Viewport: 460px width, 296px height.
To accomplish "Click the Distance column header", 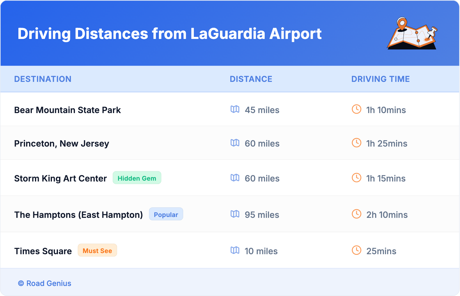I will [x=251, y=79].
